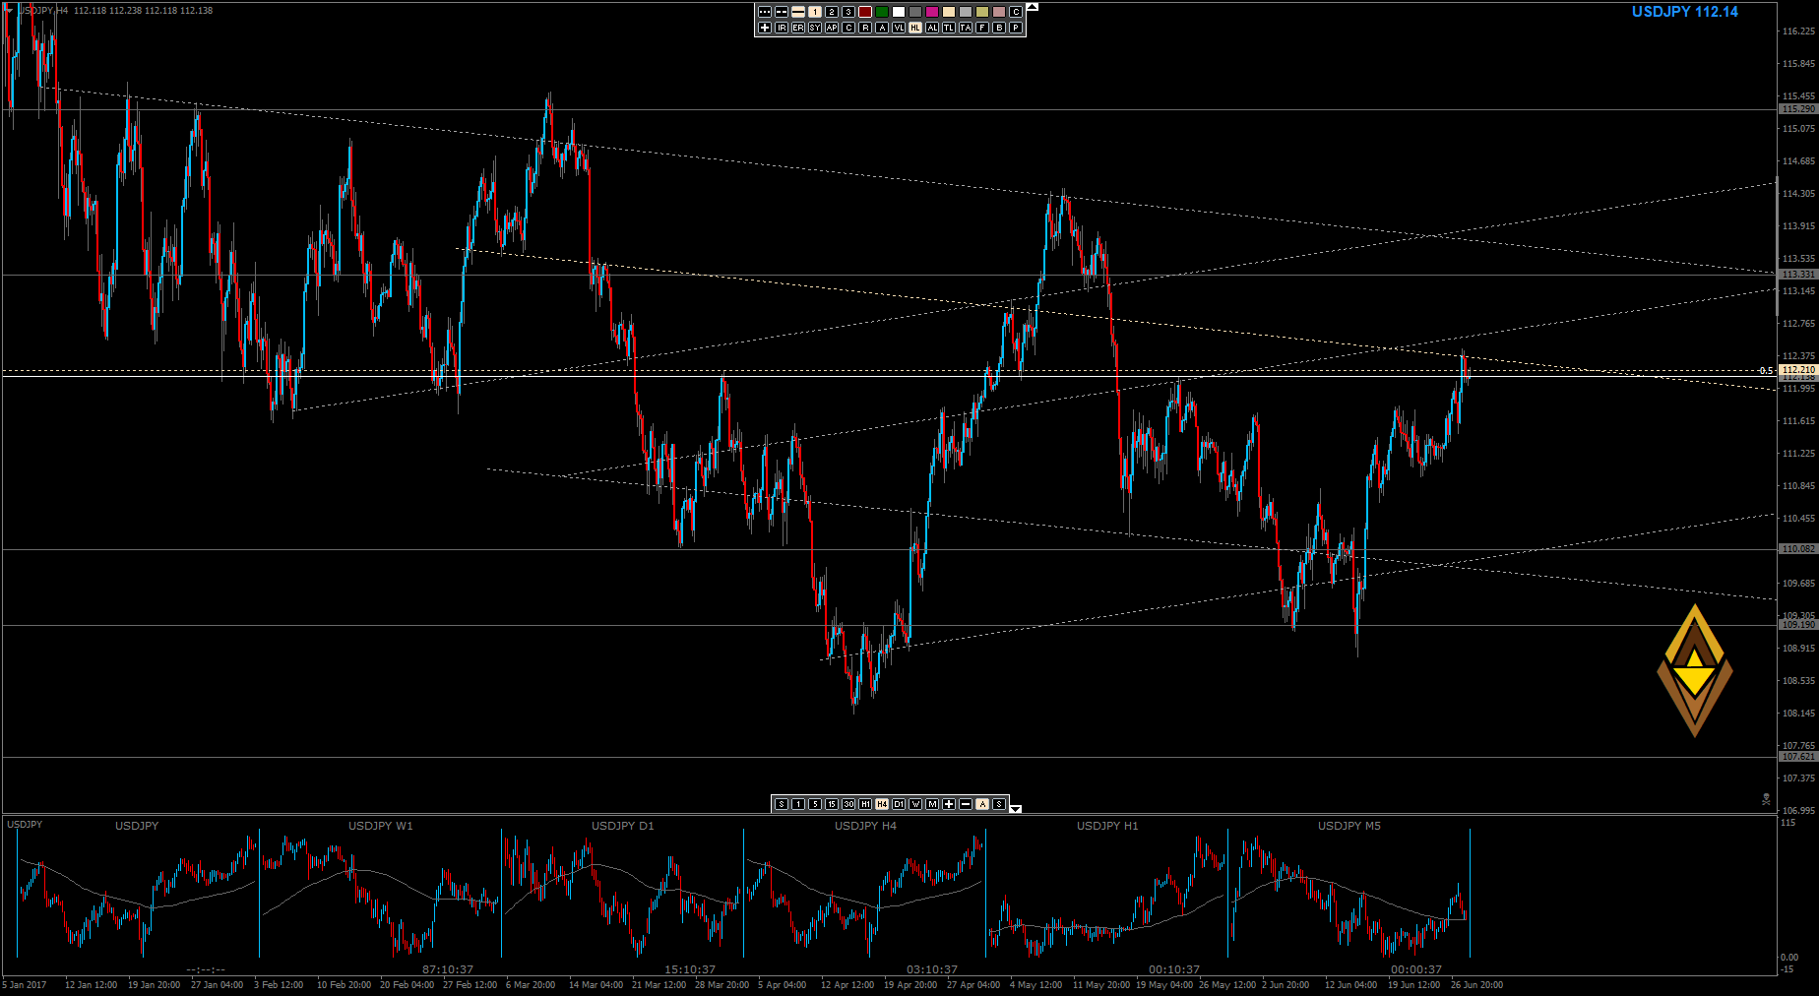Click the A button in the drawing toolbar
Screen dimensions: 1819x996
tap(882, 28)
